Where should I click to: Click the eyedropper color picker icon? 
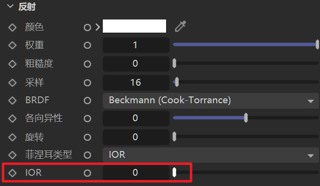coord(180,26)
